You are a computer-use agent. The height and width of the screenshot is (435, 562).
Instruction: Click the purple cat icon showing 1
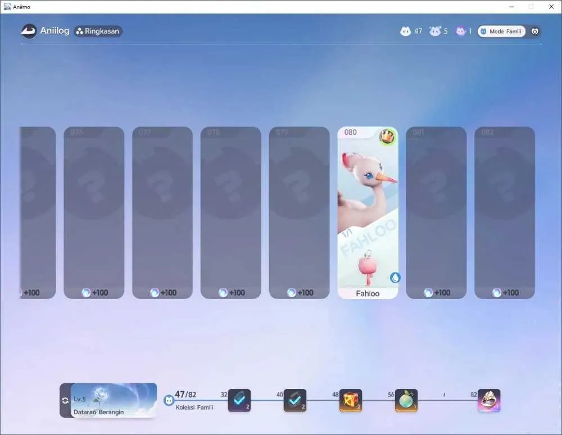pos(461,31)
